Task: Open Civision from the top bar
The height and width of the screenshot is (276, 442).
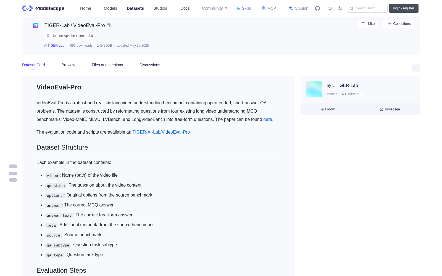Action: coord(298,8)
